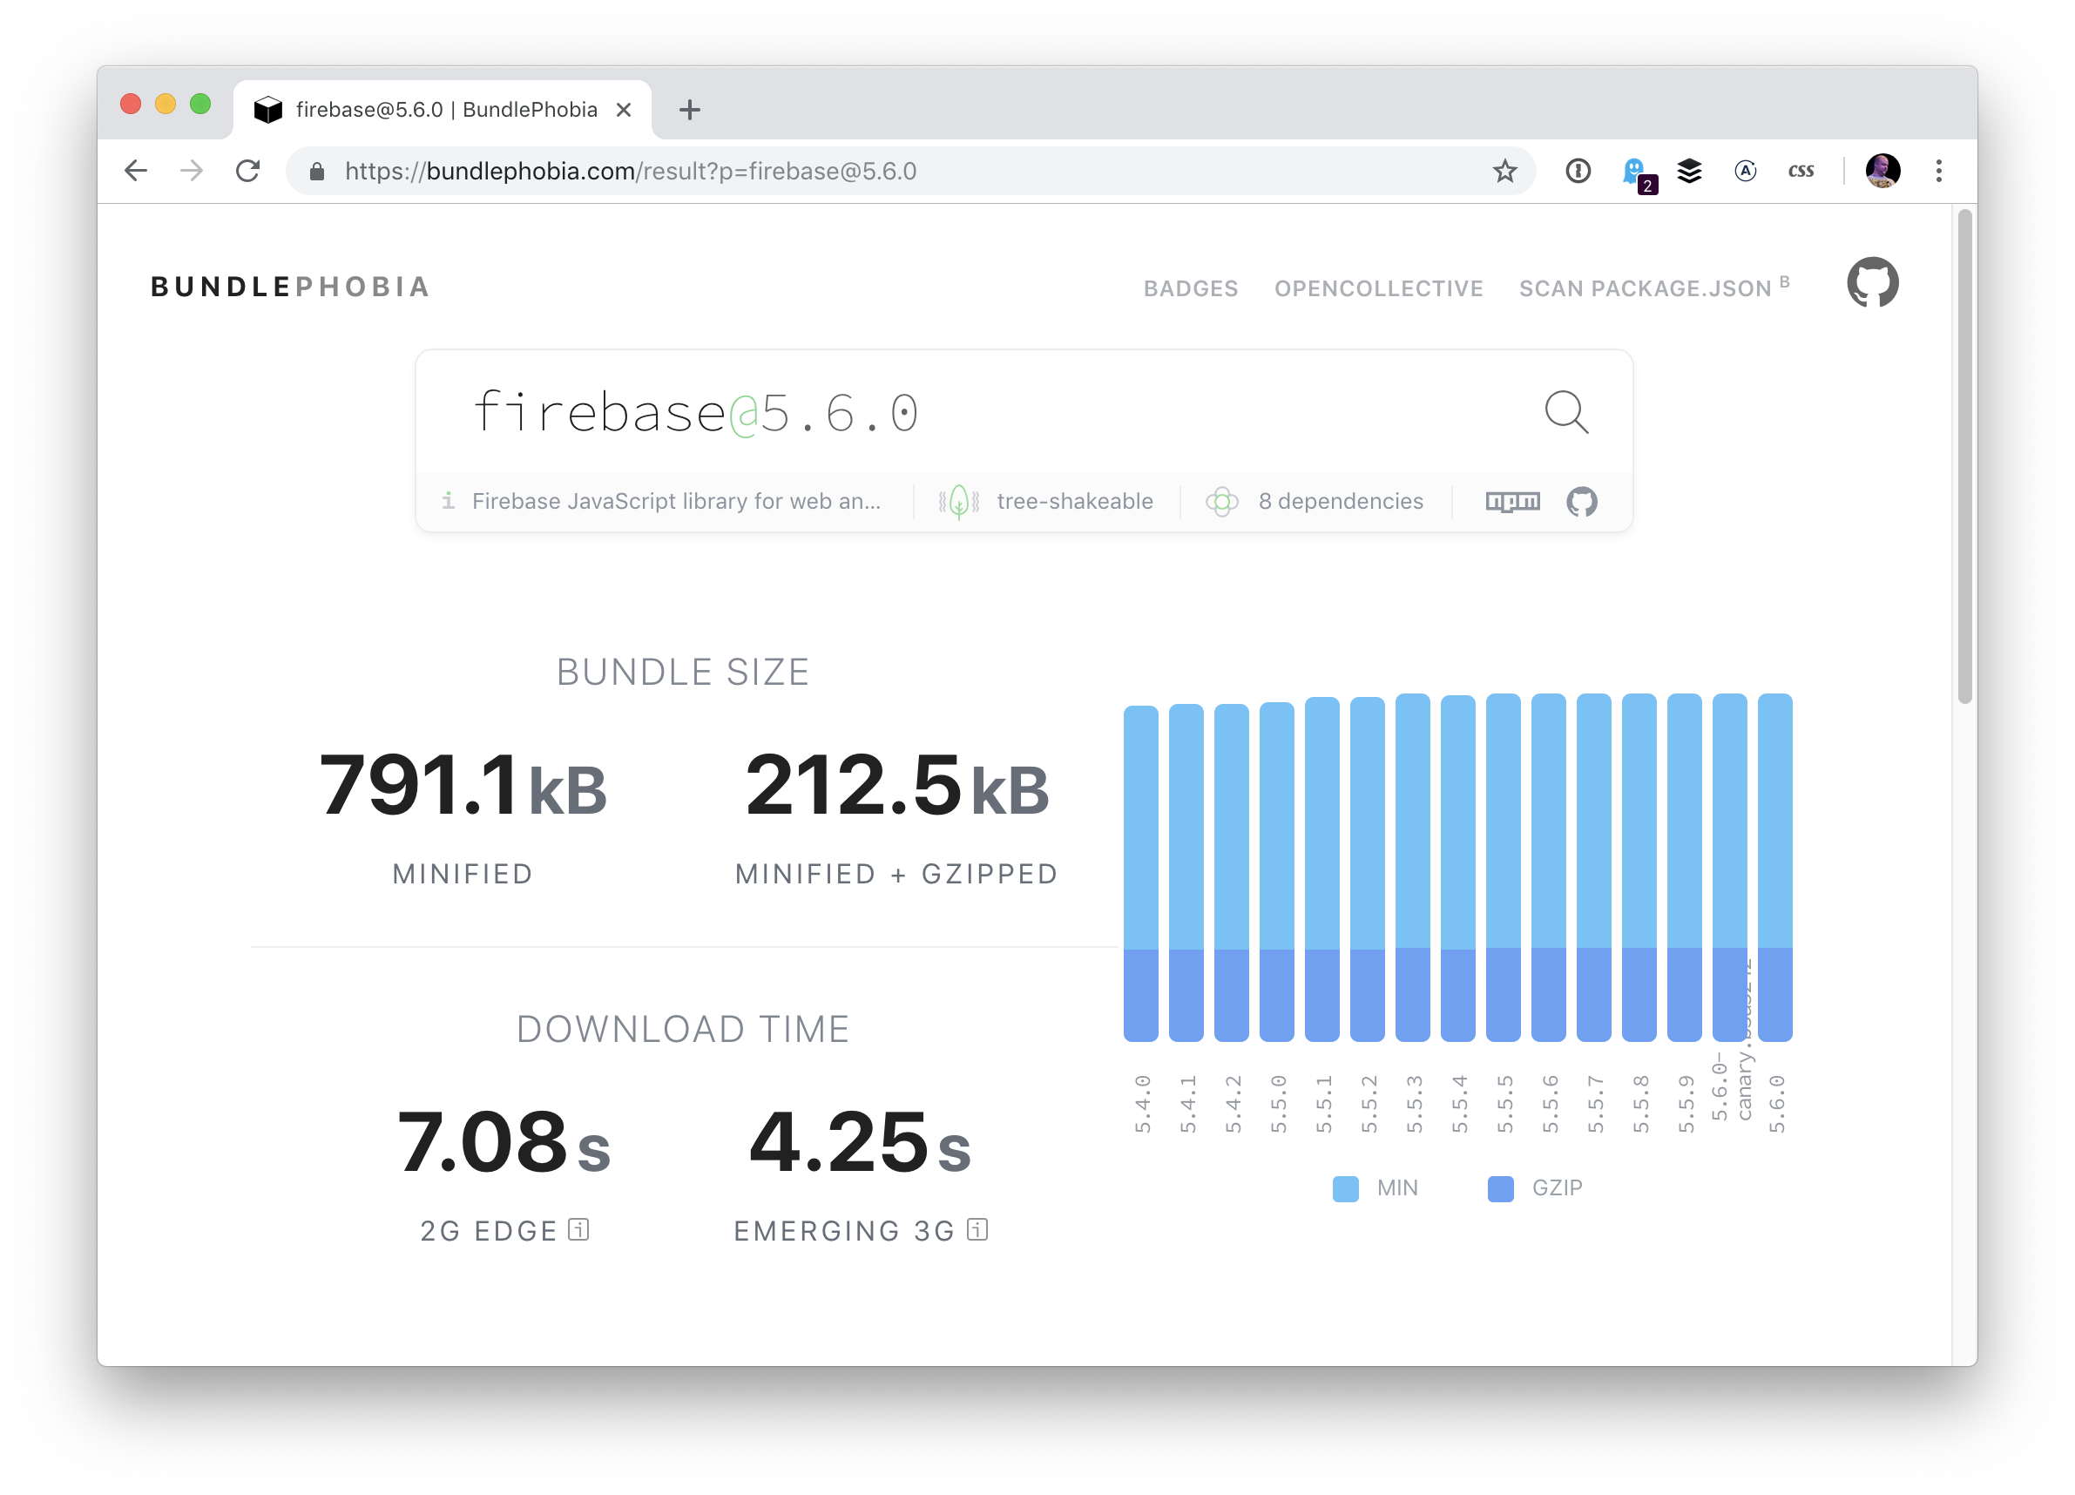Open a new browser tab
The width and height of the screenshot is (2075, 1495).
tap(690, 111)
